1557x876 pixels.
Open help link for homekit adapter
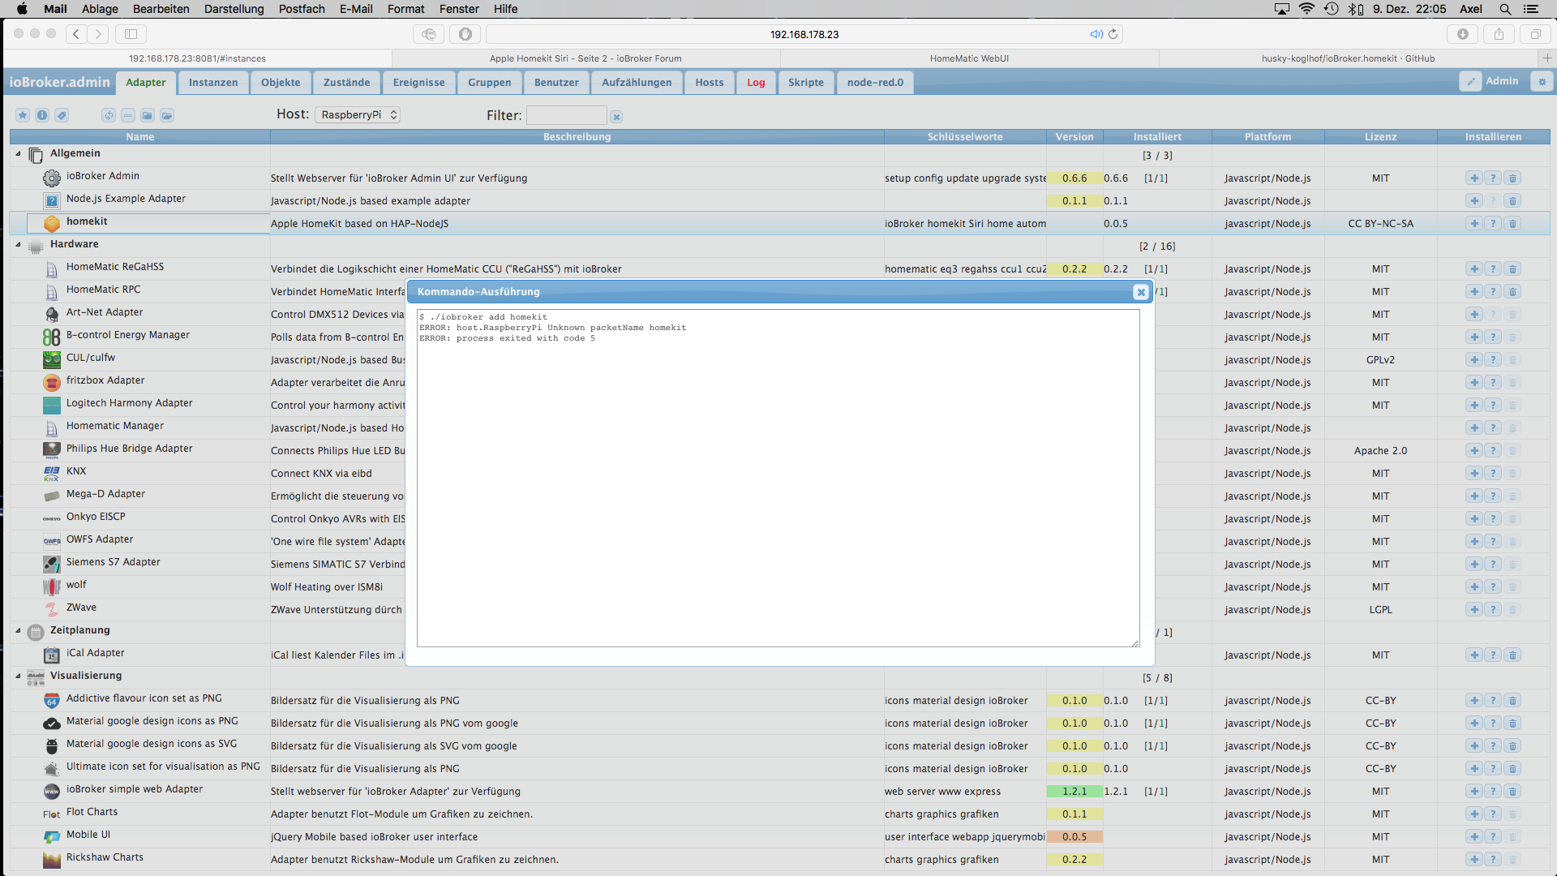coord(1493,224)
